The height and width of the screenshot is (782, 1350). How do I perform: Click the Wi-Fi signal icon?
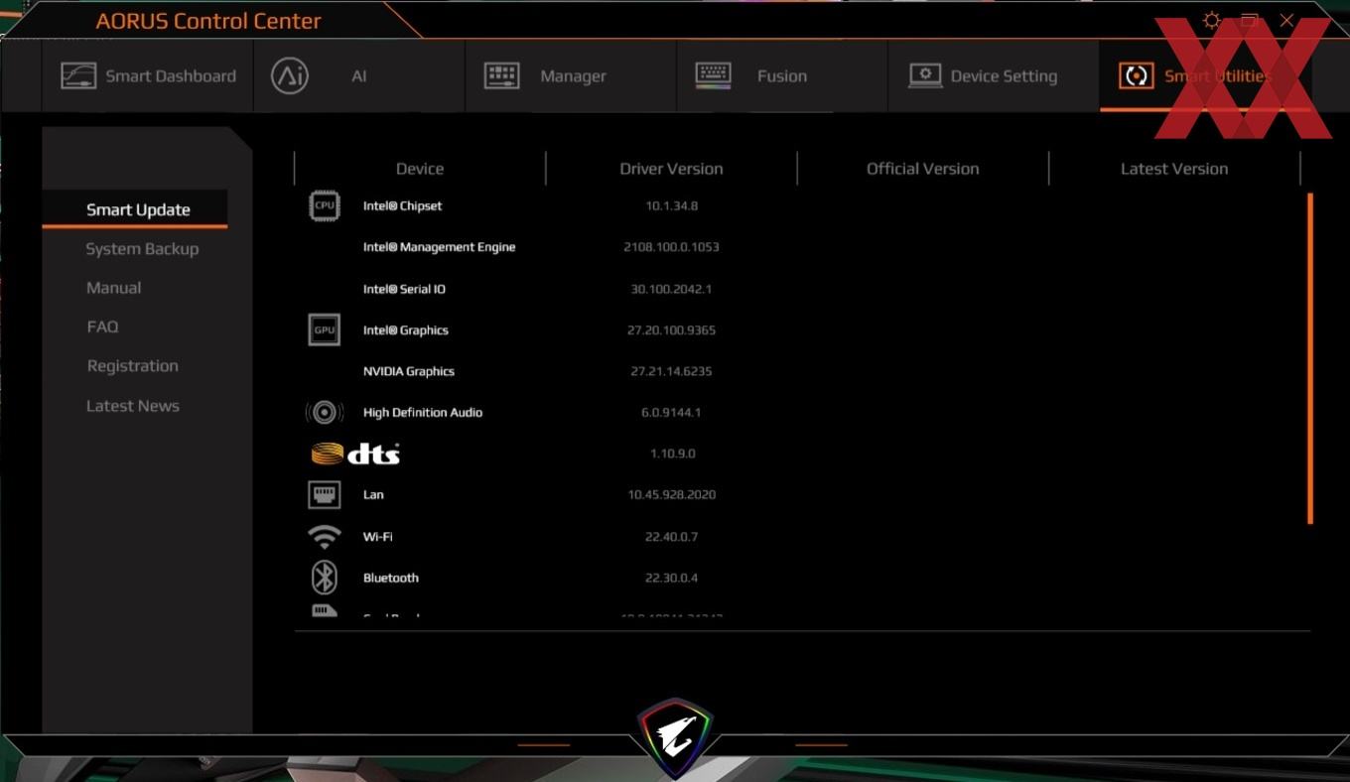(x=325, y=537)
